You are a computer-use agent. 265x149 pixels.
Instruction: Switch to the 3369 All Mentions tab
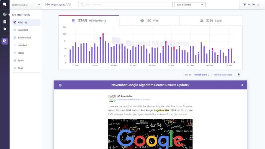pyautogui.click(x=89, y=21)
